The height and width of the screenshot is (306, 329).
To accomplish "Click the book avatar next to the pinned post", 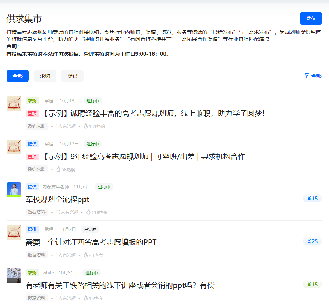I will pyautogui.click(x=14, y=104).
